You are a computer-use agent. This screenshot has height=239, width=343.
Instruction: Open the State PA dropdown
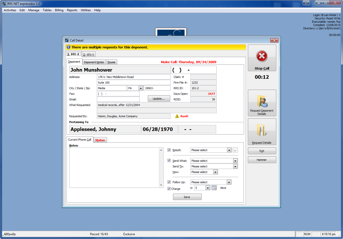pos(141,88)
